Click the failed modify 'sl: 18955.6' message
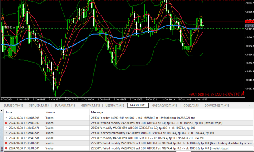Viewport: 254px width, 152px height. 159,148
